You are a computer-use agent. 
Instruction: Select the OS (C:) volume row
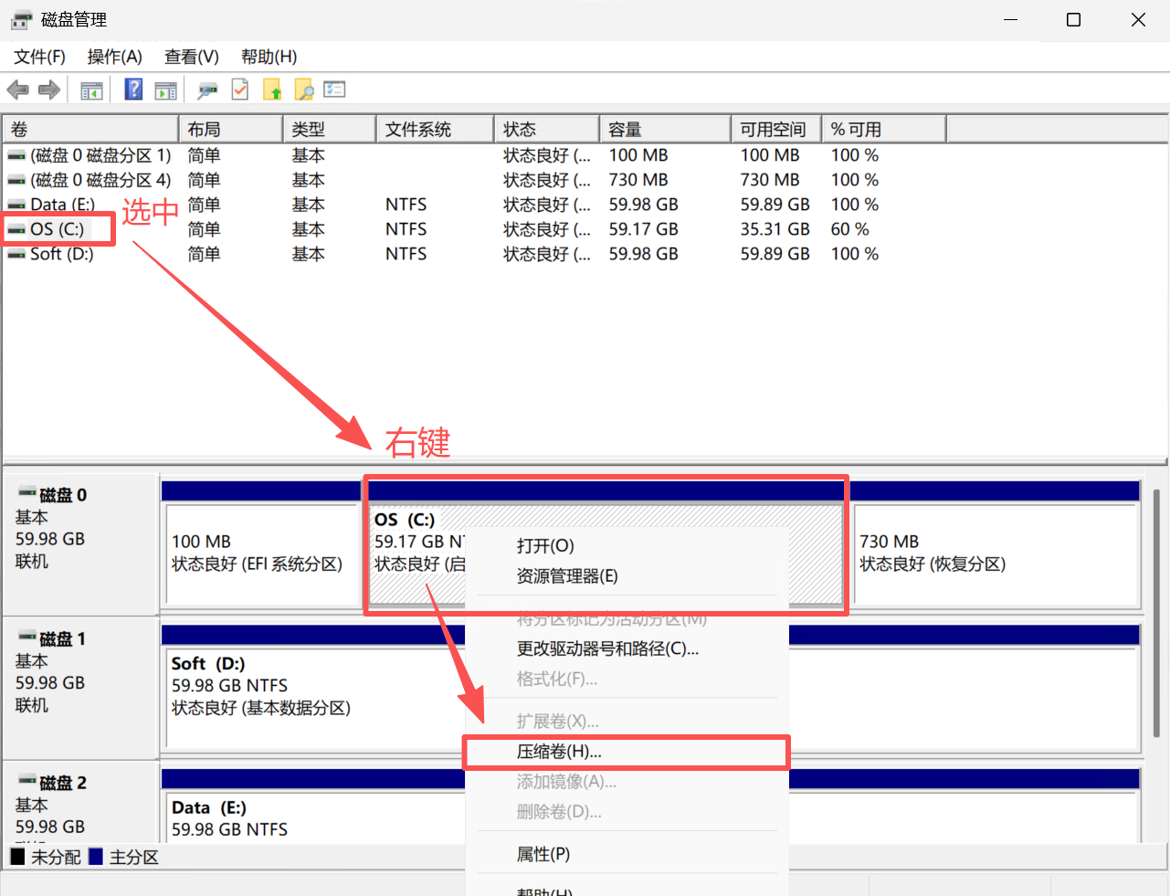tap(57, 229)
